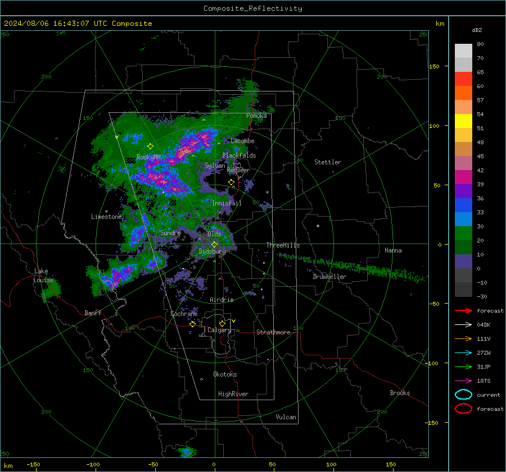The image size is (506, 472).
Task: Click the Lacombe town label
Action: pos(242,141)
